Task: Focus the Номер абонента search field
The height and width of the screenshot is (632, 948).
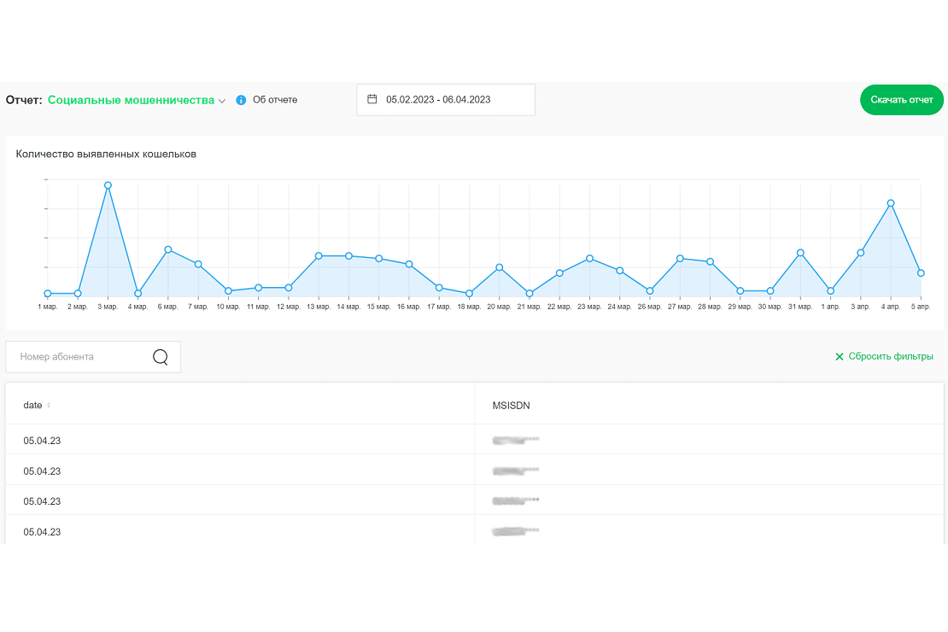Action: [81, 357]
